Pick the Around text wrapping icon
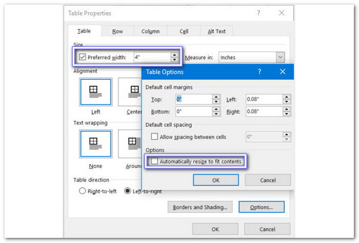 [130, 144]
